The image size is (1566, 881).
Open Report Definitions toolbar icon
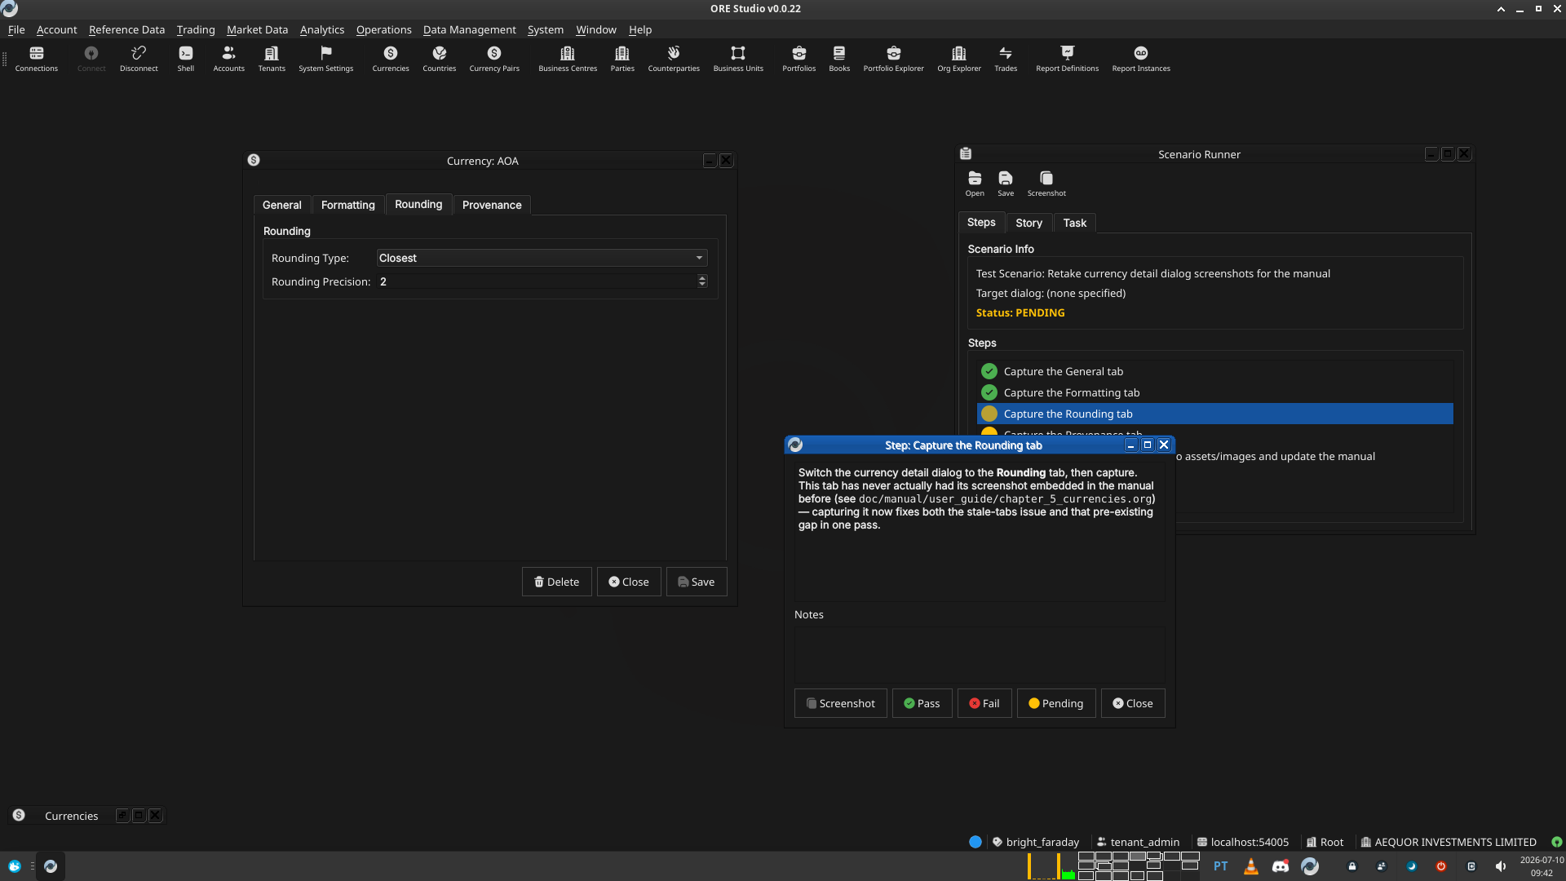pos(1068,59)
